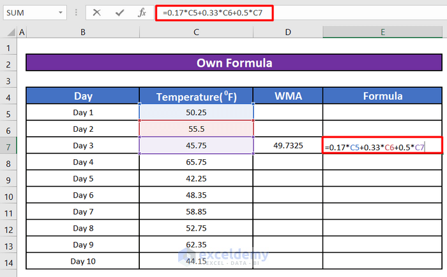Select the temperature cell 44.15

[x=196, y=261]
